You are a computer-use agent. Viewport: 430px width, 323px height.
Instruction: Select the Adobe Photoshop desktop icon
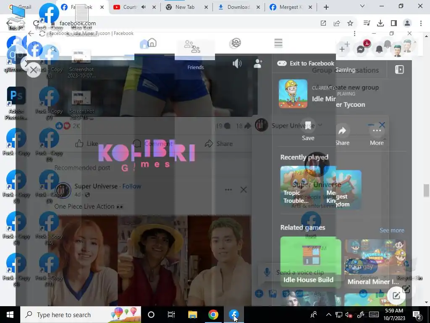click(16, 103)
